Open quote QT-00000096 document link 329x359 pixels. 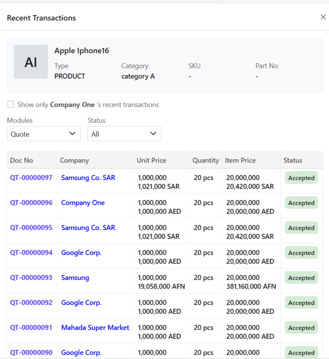click(31, 203)
